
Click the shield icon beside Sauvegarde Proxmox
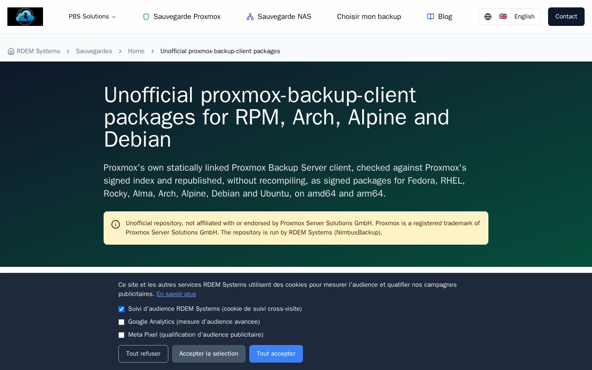(146, 17)
